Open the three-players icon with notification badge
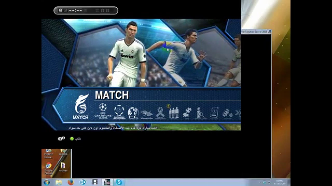332x186 pixels. [174, 112]
